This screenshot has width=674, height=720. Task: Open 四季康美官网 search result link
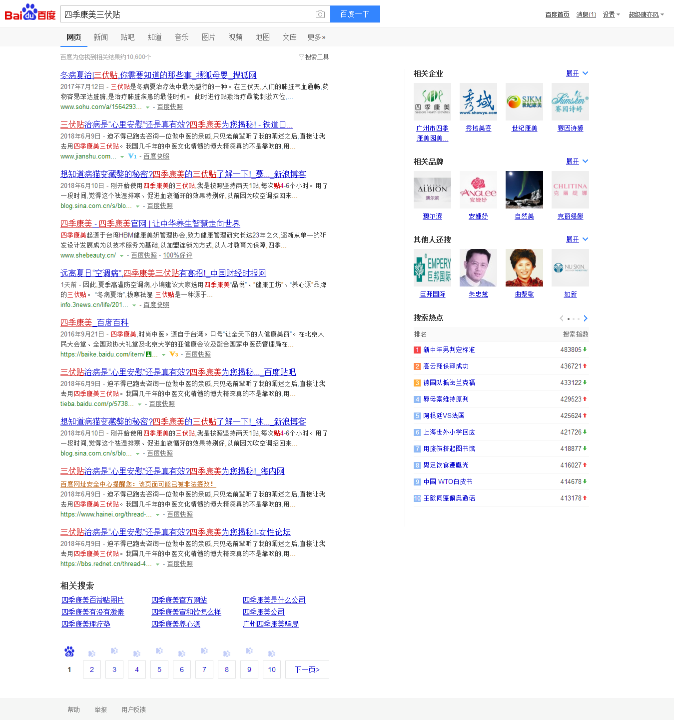(150, 223)
